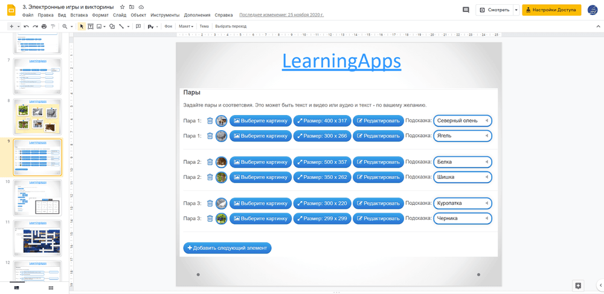Open the Инструменты menu

pyautogui.click(x=165, y=16)
